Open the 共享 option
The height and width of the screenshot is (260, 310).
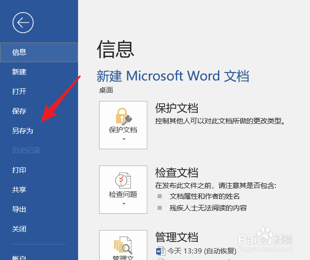click(39, 189)
